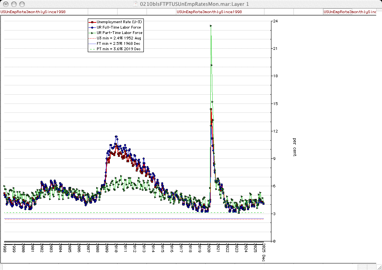Zoom the window using the green button
Screen dimensions: 382x270
pos(22,4)
